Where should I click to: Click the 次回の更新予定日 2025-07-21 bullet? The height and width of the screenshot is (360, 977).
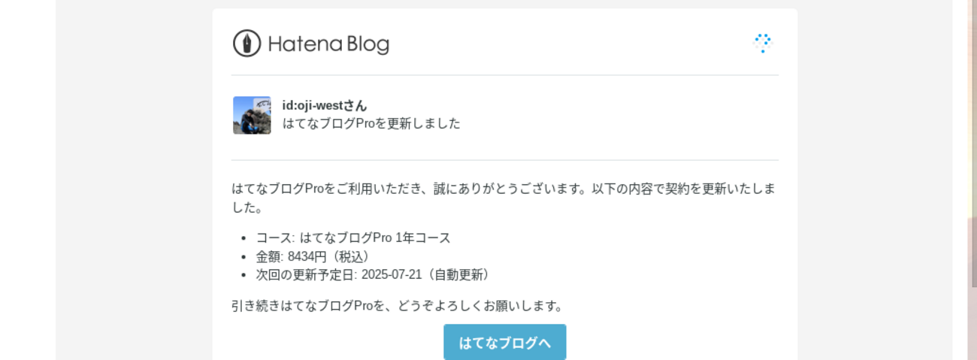click(374, 274)
